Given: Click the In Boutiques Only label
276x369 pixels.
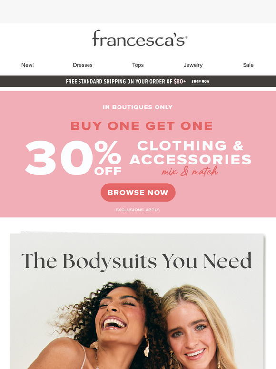Looking at the screenshot, I should pyautogui.click(x=138, y=107).
